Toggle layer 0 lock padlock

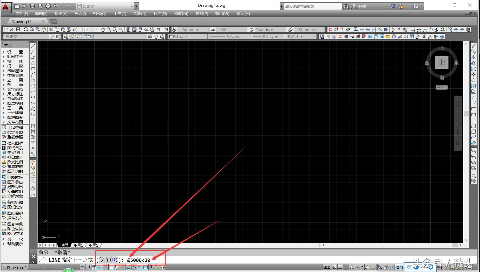[x=85, y=37]
